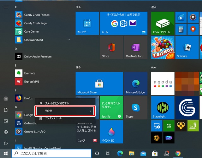This screenshot has width=202, height=158.
Task: Open the カレンダー tile
Action: [87, 23]
